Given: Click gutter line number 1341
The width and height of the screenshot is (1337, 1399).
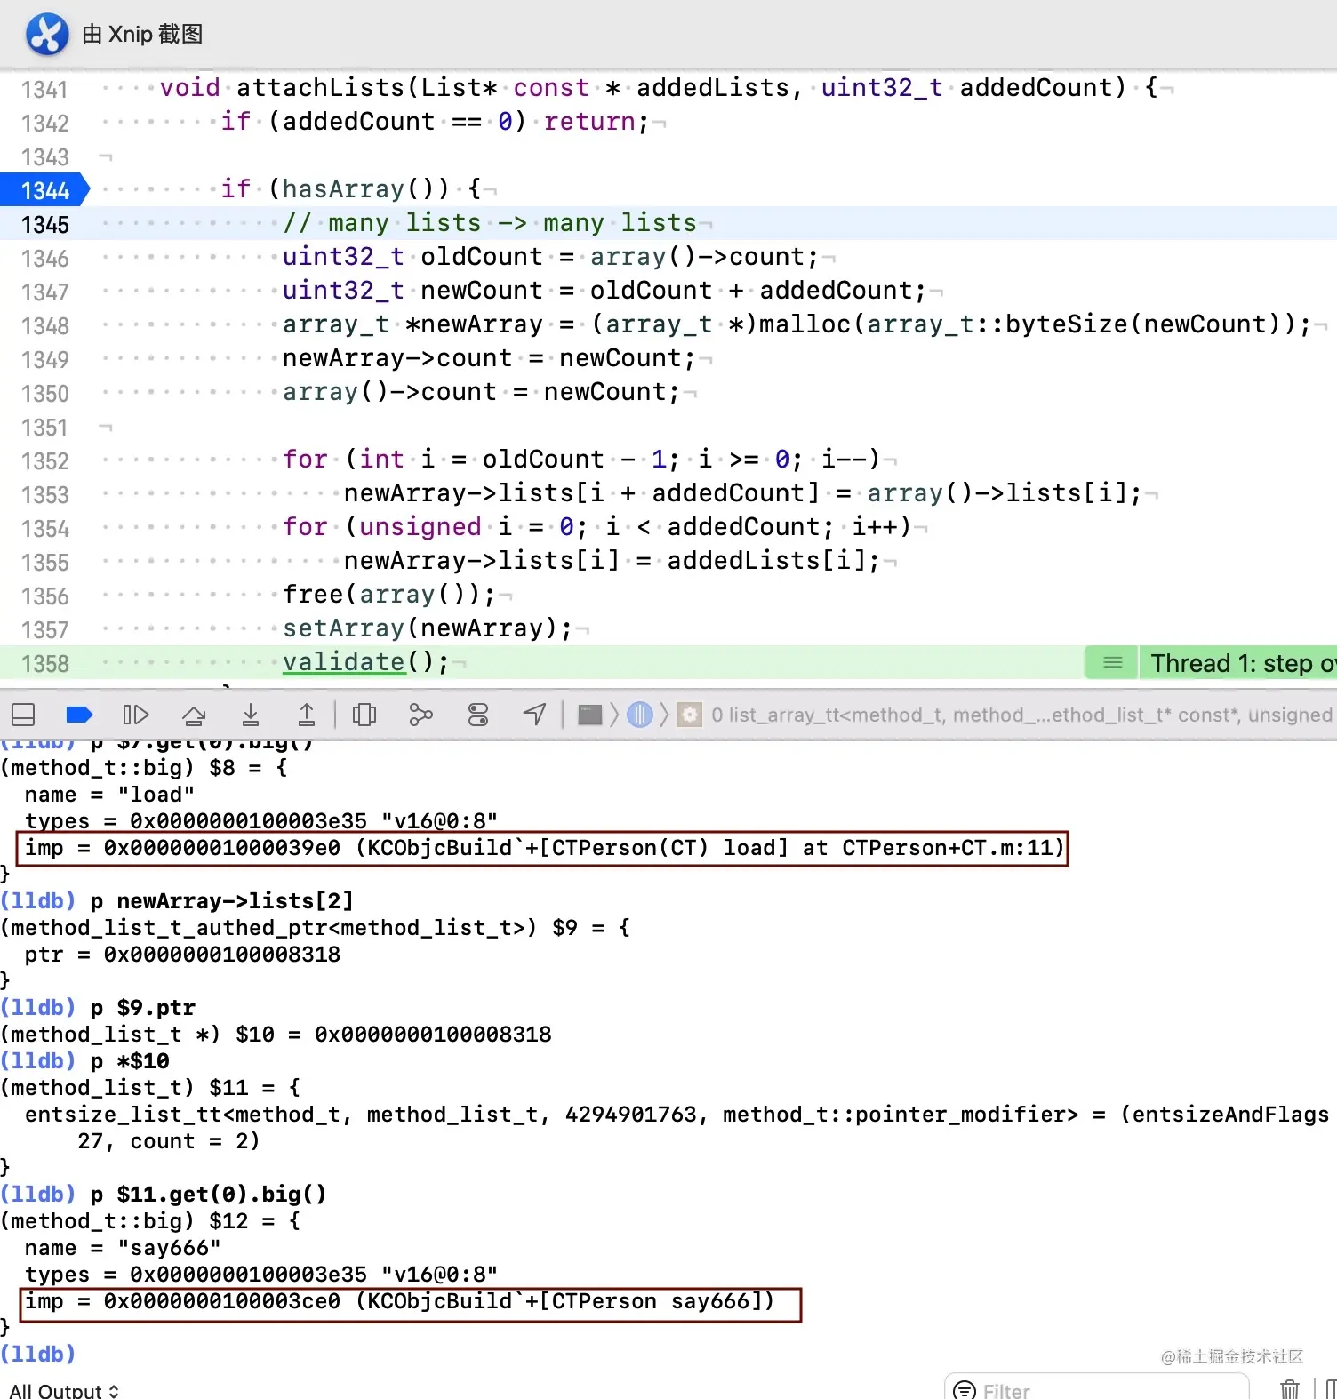Looking at the screenshot, I should point(44,89).
